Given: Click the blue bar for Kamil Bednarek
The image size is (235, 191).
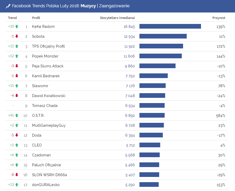Looking at the screenshot, I should pyautogui.click(x=153, y=76).
